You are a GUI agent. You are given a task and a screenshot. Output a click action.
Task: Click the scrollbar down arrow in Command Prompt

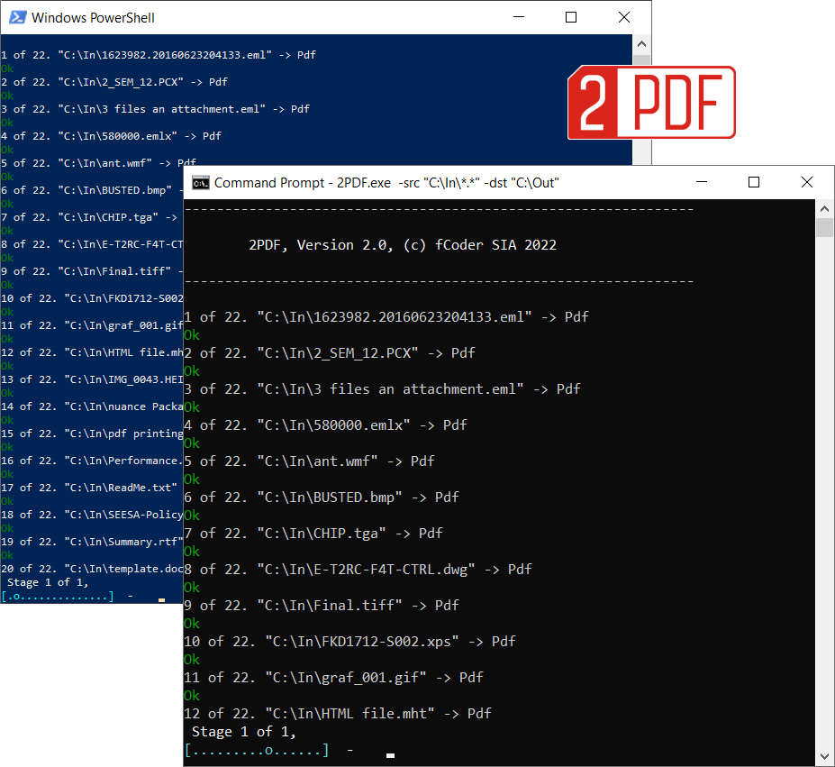(824, 757)
